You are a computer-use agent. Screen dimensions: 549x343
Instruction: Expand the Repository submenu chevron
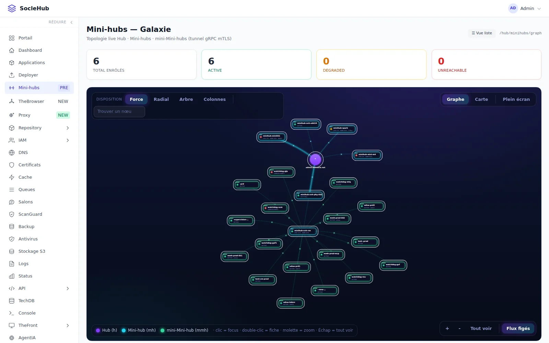click(68, 128)
